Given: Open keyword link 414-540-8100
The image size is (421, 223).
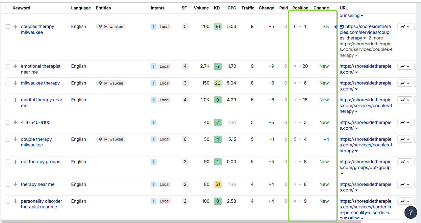Looking at the screenshot, I should (36, 122).
